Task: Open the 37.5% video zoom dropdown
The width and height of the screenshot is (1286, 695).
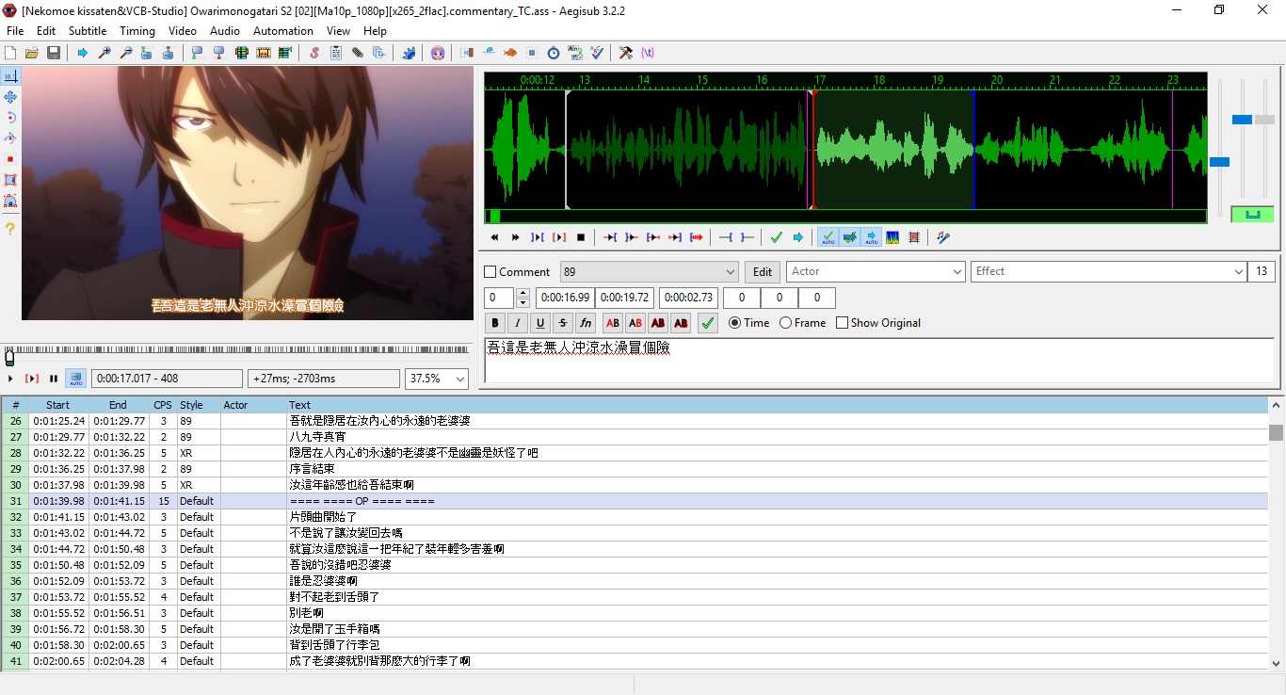Action: 436,379
